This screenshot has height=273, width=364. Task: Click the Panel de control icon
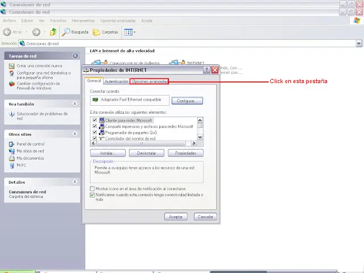pyautogui.click(x=11, y=144)
